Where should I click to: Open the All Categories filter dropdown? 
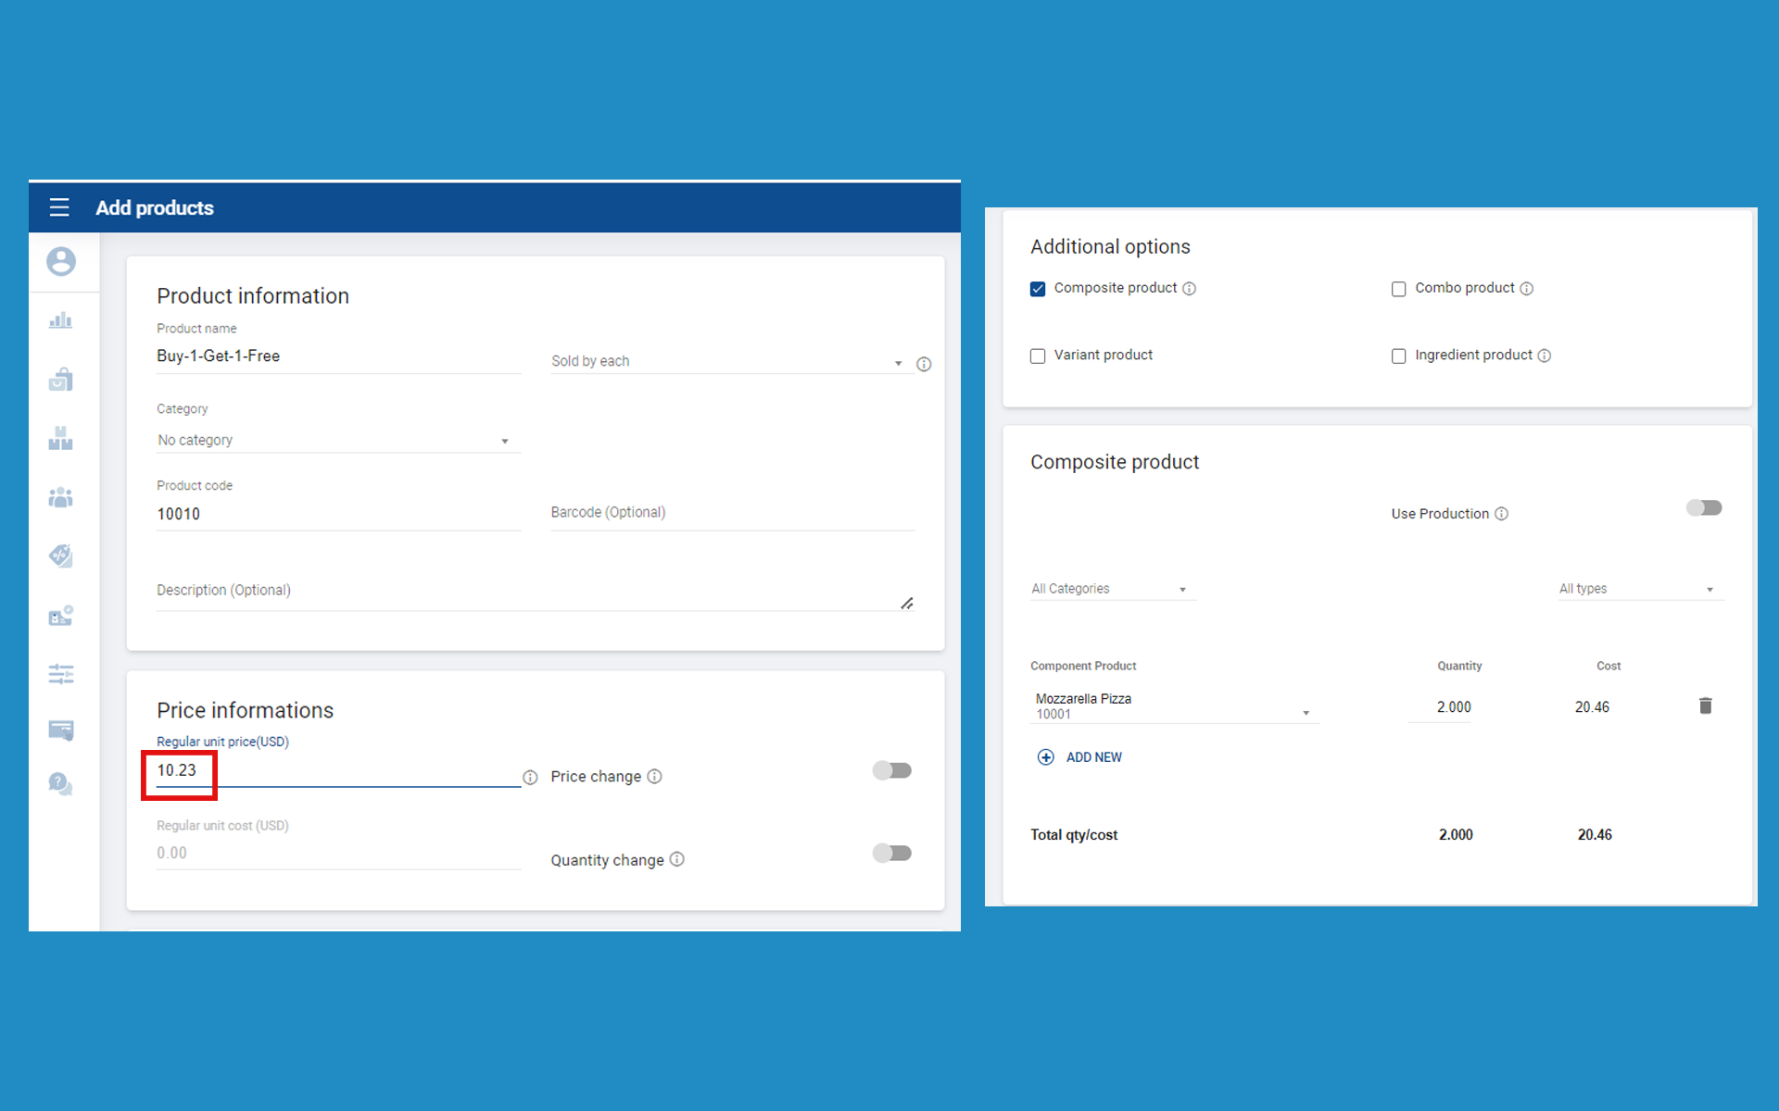tap(1110, 589)
